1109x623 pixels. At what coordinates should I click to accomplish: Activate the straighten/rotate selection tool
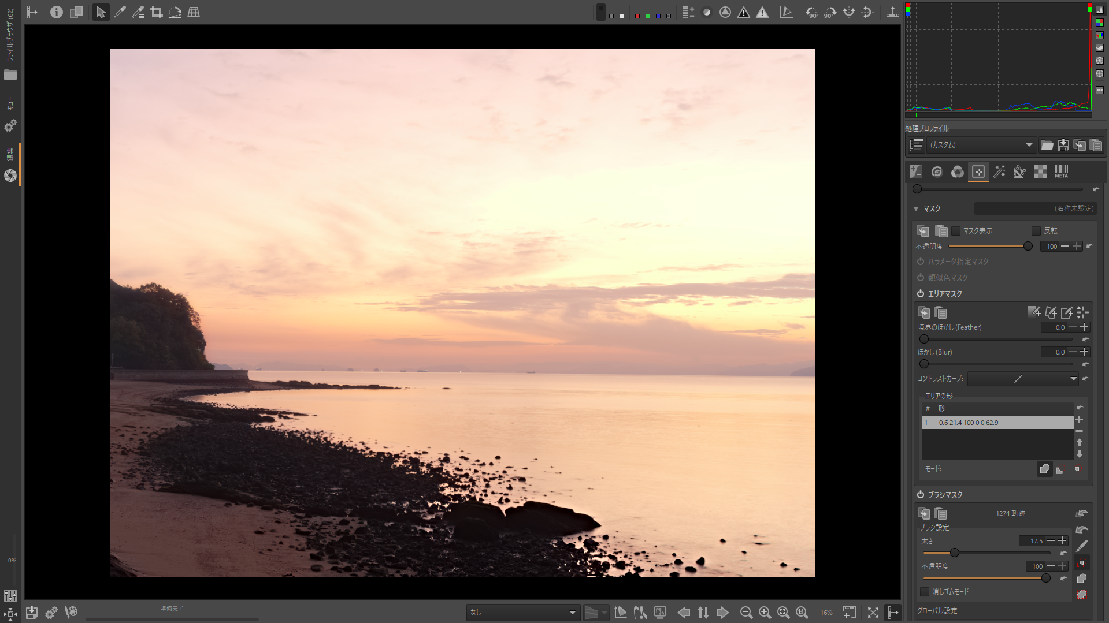pos(175,12)
